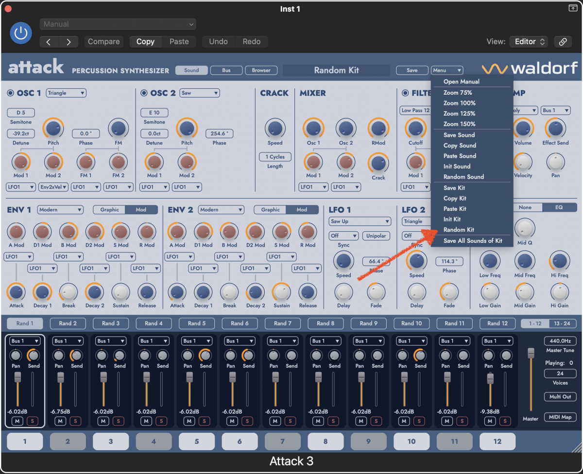Click channel 1 volume fader
Screen dimensions: 583x474
point(17,377)
